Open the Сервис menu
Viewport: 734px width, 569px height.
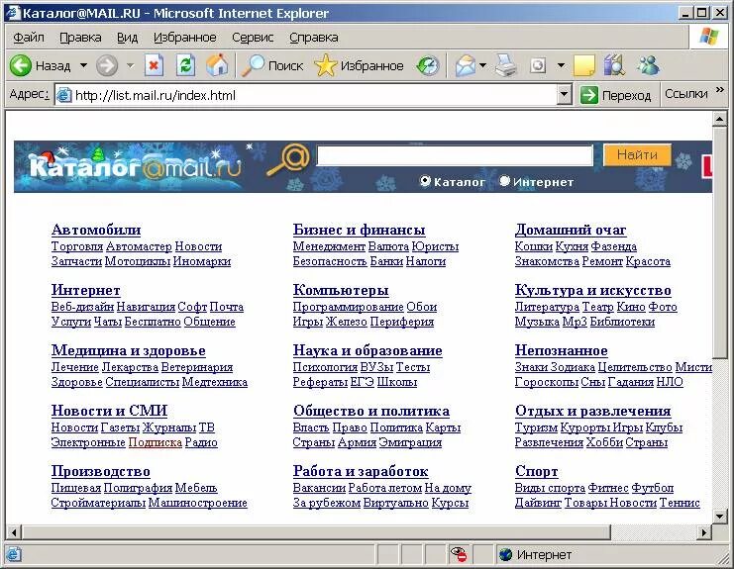click(x=253, y=37)
